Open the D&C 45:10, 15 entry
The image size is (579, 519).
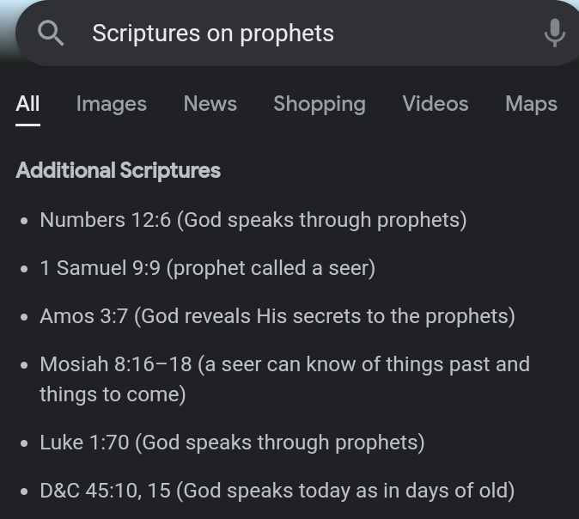point(277,491)
